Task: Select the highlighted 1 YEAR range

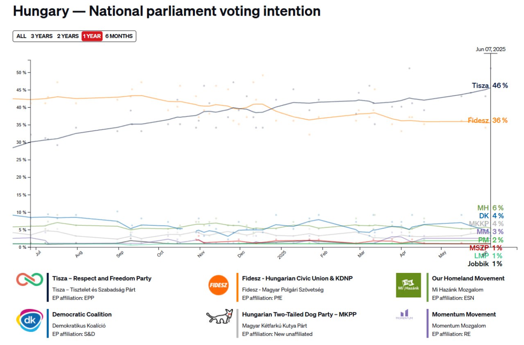Action: coord(92,36)
